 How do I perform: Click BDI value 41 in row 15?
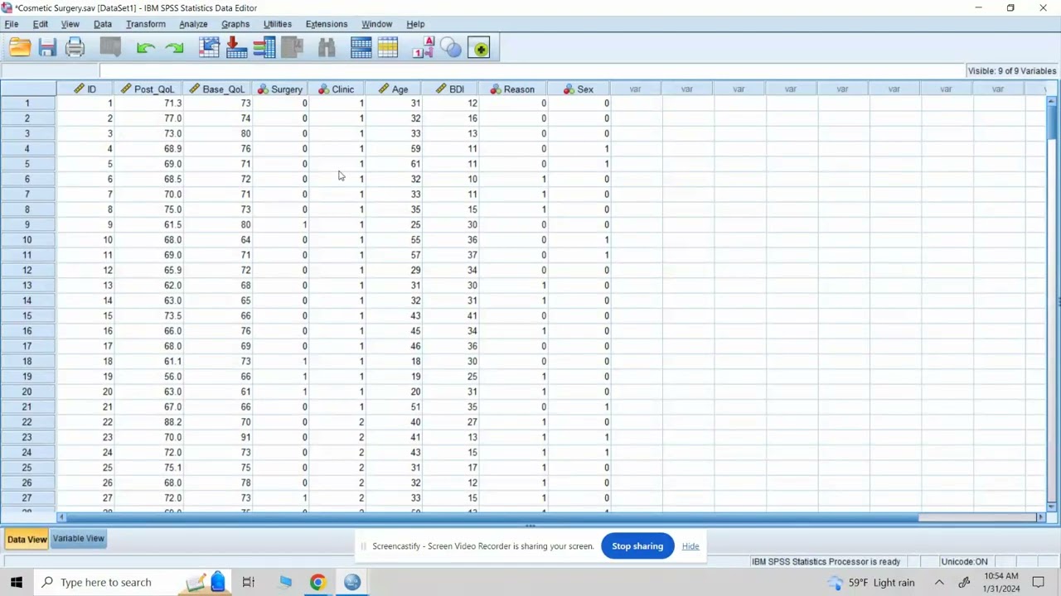pos(450,315)
